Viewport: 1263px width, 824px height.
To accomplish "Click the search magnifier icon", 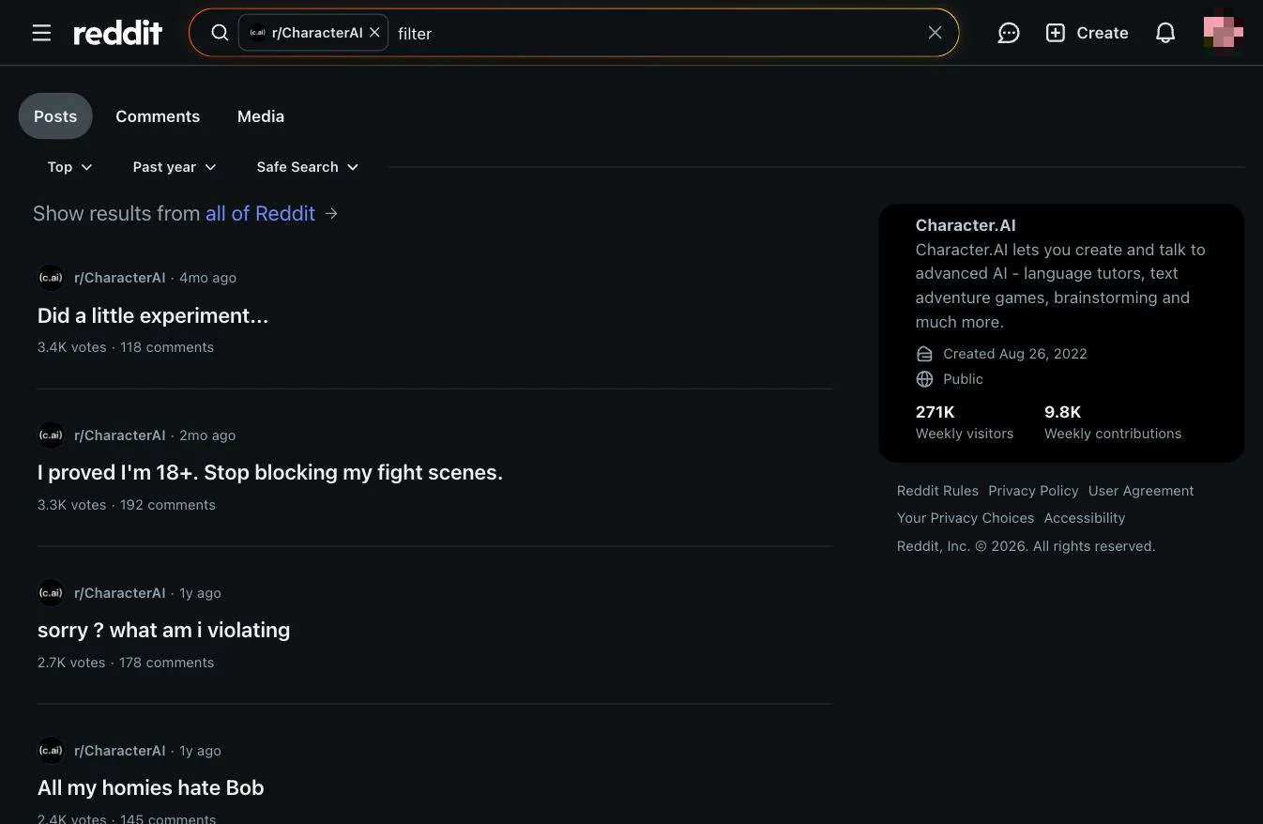I will click(220, 33).
